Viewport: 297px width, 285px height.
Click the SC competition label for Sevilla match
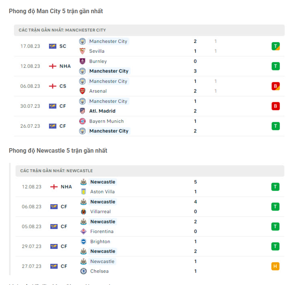coord(62,46)
